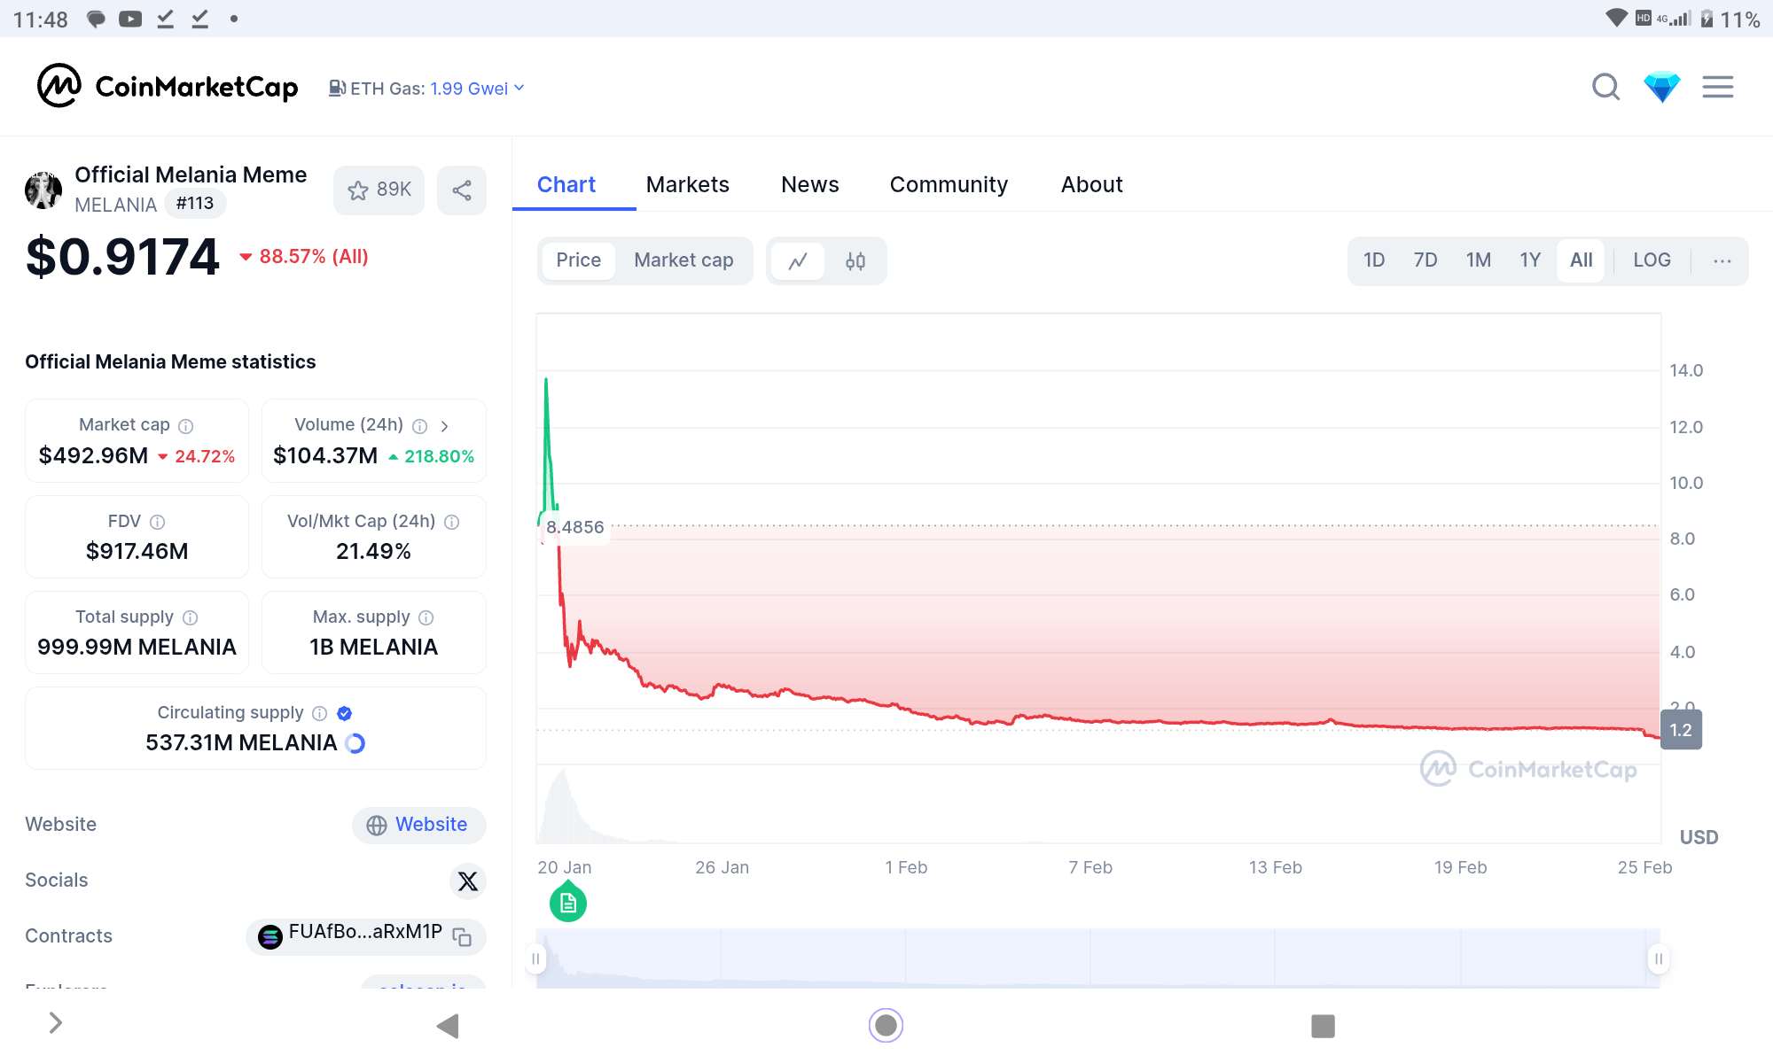
Task: Click the Vol/Mkt Cap info icon
Action: point(451,522)
